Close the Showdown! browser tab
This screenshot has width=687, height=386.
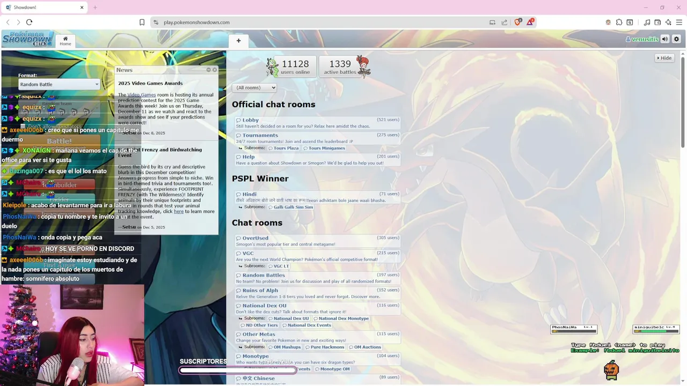click(82, 8)
